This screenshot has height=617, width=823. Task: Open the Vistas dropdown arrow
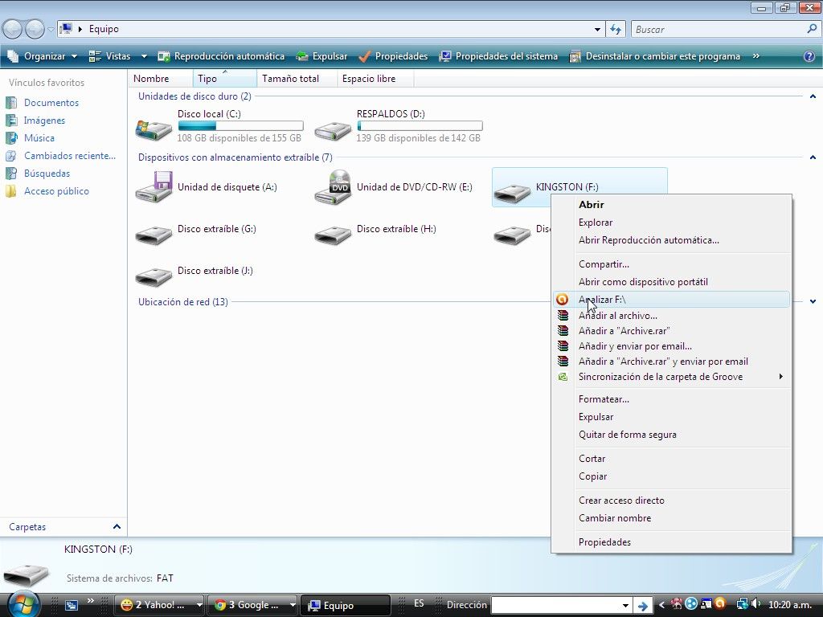[x=144, y=56]
